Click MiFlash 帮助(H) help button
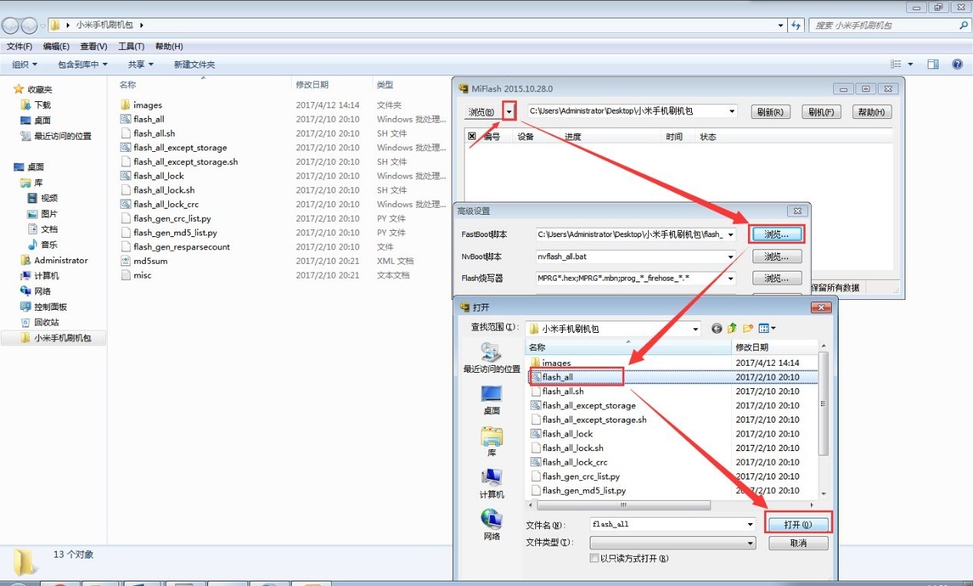The image size is (973, 586). pyautogui.click(x=872, y=112)
